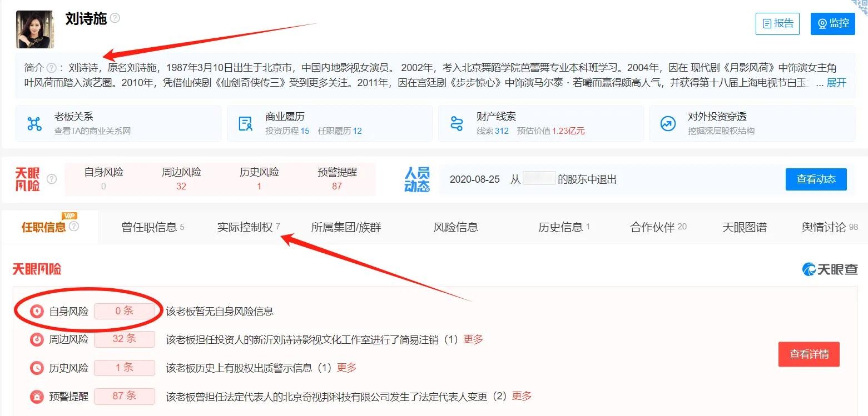
Task: Click the 老板关系 network icon
Action: tap(34, 123)
